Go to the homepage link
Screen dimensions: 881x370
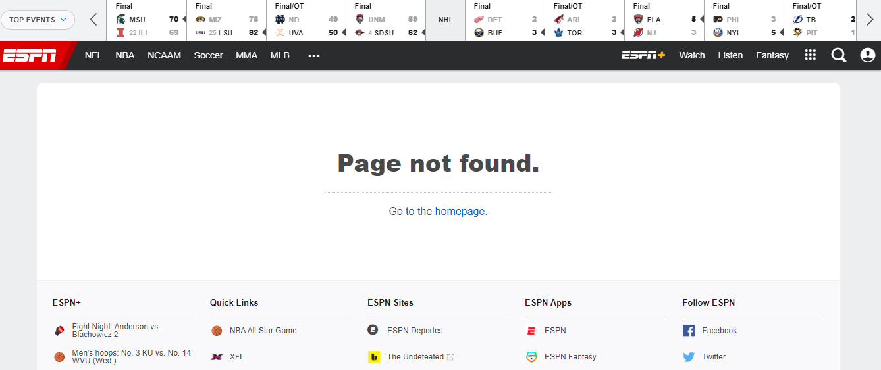pos(460,211)
